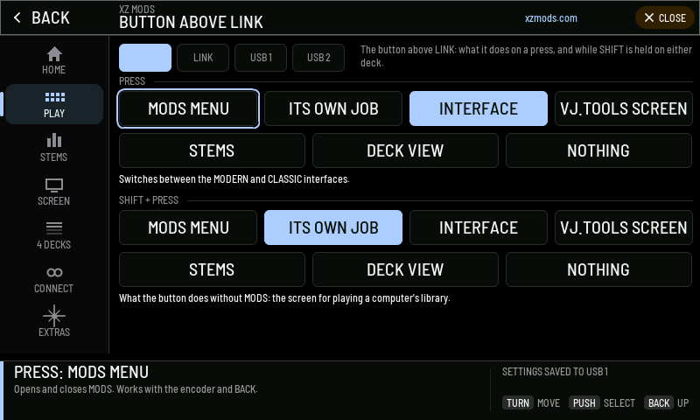
Task: Set SHIFT + PRESS action to NOTHING
Action: coord(598,269)
